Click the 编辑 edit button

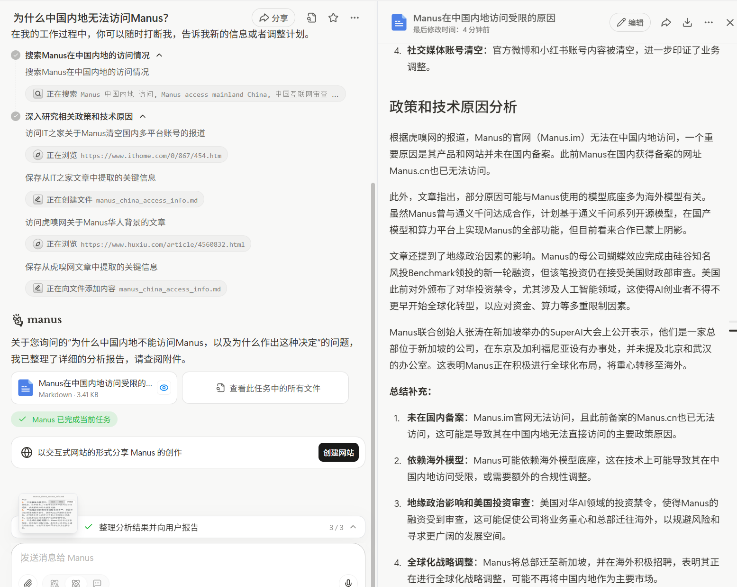pyautogui.click(x=630, y=22)
